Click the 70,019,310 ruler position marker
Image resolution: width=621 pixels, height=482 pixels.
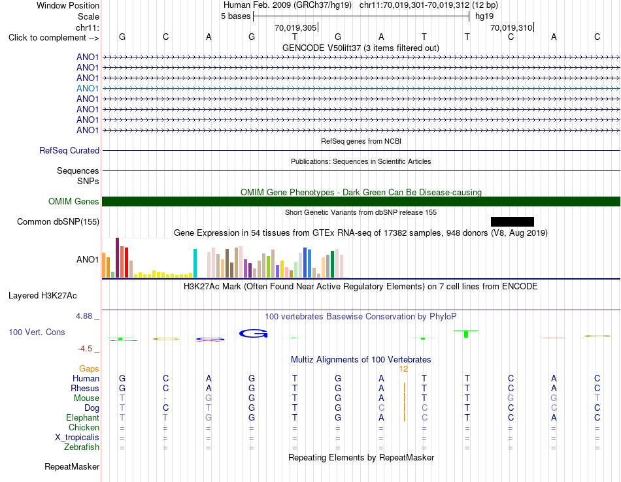click(511, 27)
